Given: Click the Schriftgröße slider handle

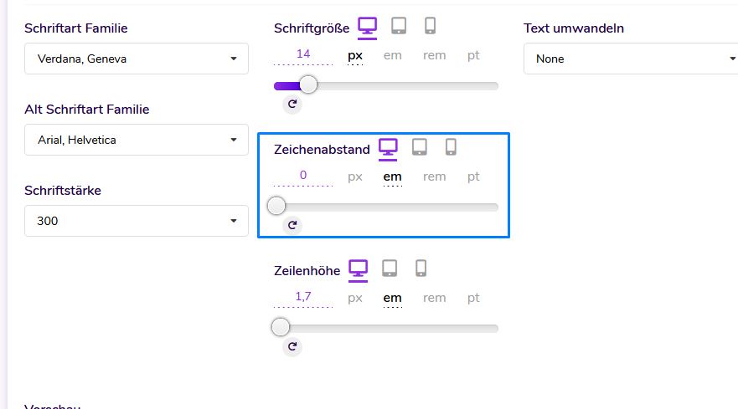Looking at the screenshot, I should pyautogui.click(x=308, y=85).
